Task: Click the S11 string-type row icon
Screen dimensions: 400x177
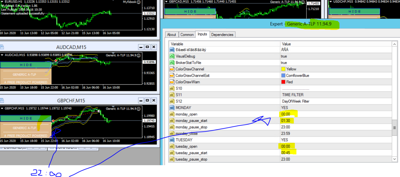Action: (x=172, y=95)
